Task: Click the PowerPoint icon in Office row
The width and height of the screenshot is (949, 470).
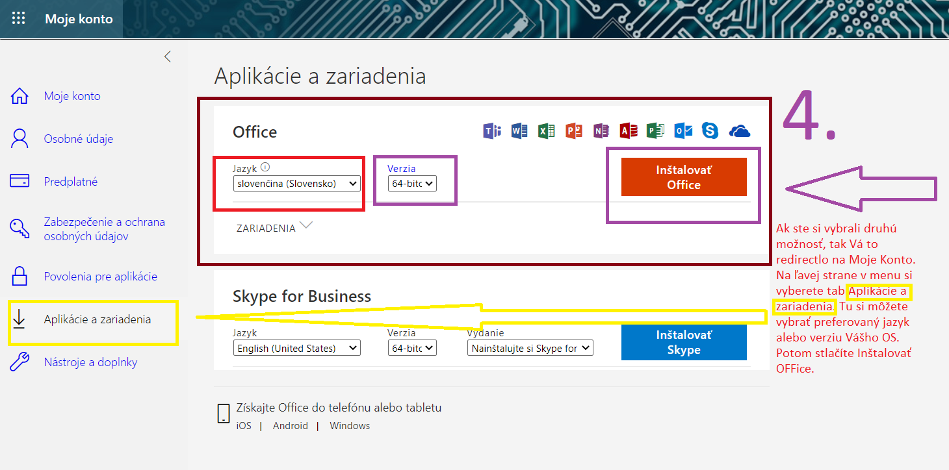Action: coord(573,131)
